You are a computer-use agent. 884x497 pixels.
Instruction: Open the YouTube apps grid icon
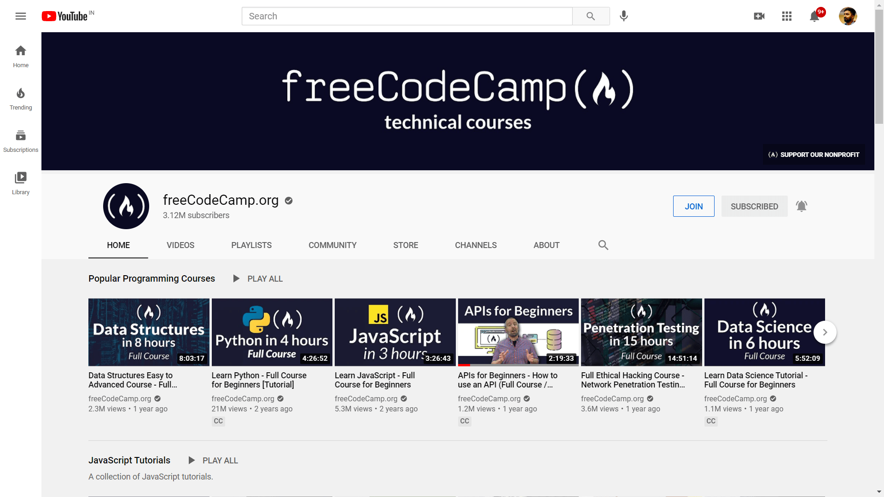pyautogui.click(x=786, y=16)
